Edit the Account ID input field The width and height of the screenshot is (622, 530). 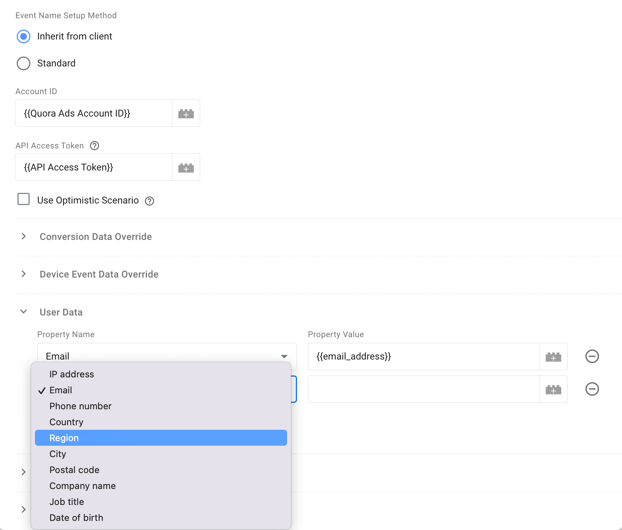(94, 113)
